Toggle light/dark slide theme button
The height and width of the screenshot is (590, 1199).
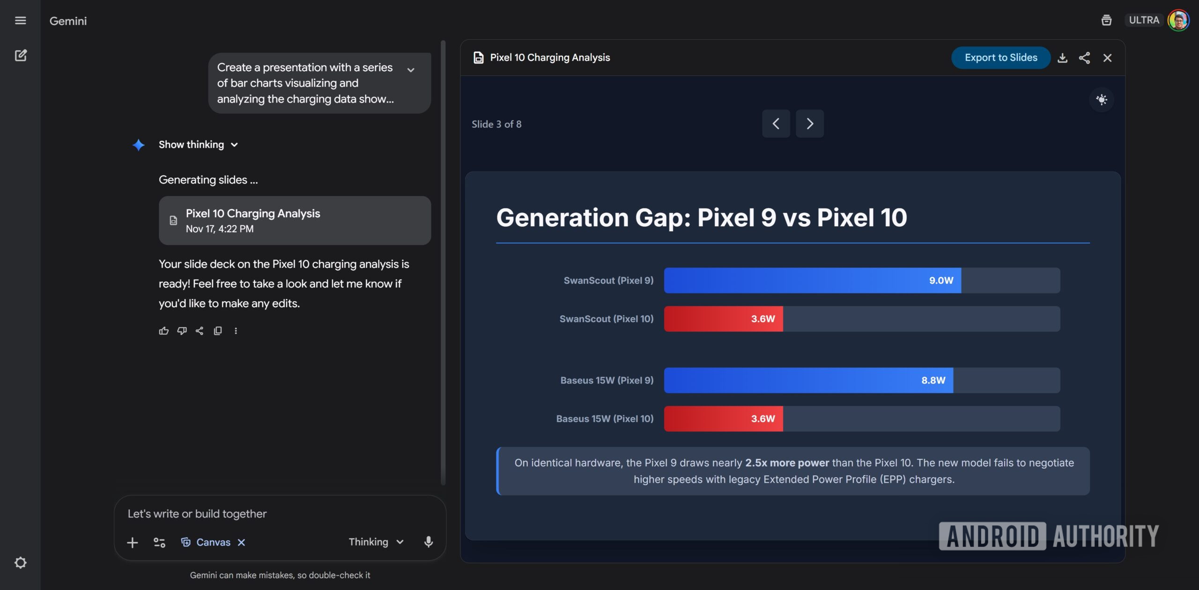click(1101, 100)
